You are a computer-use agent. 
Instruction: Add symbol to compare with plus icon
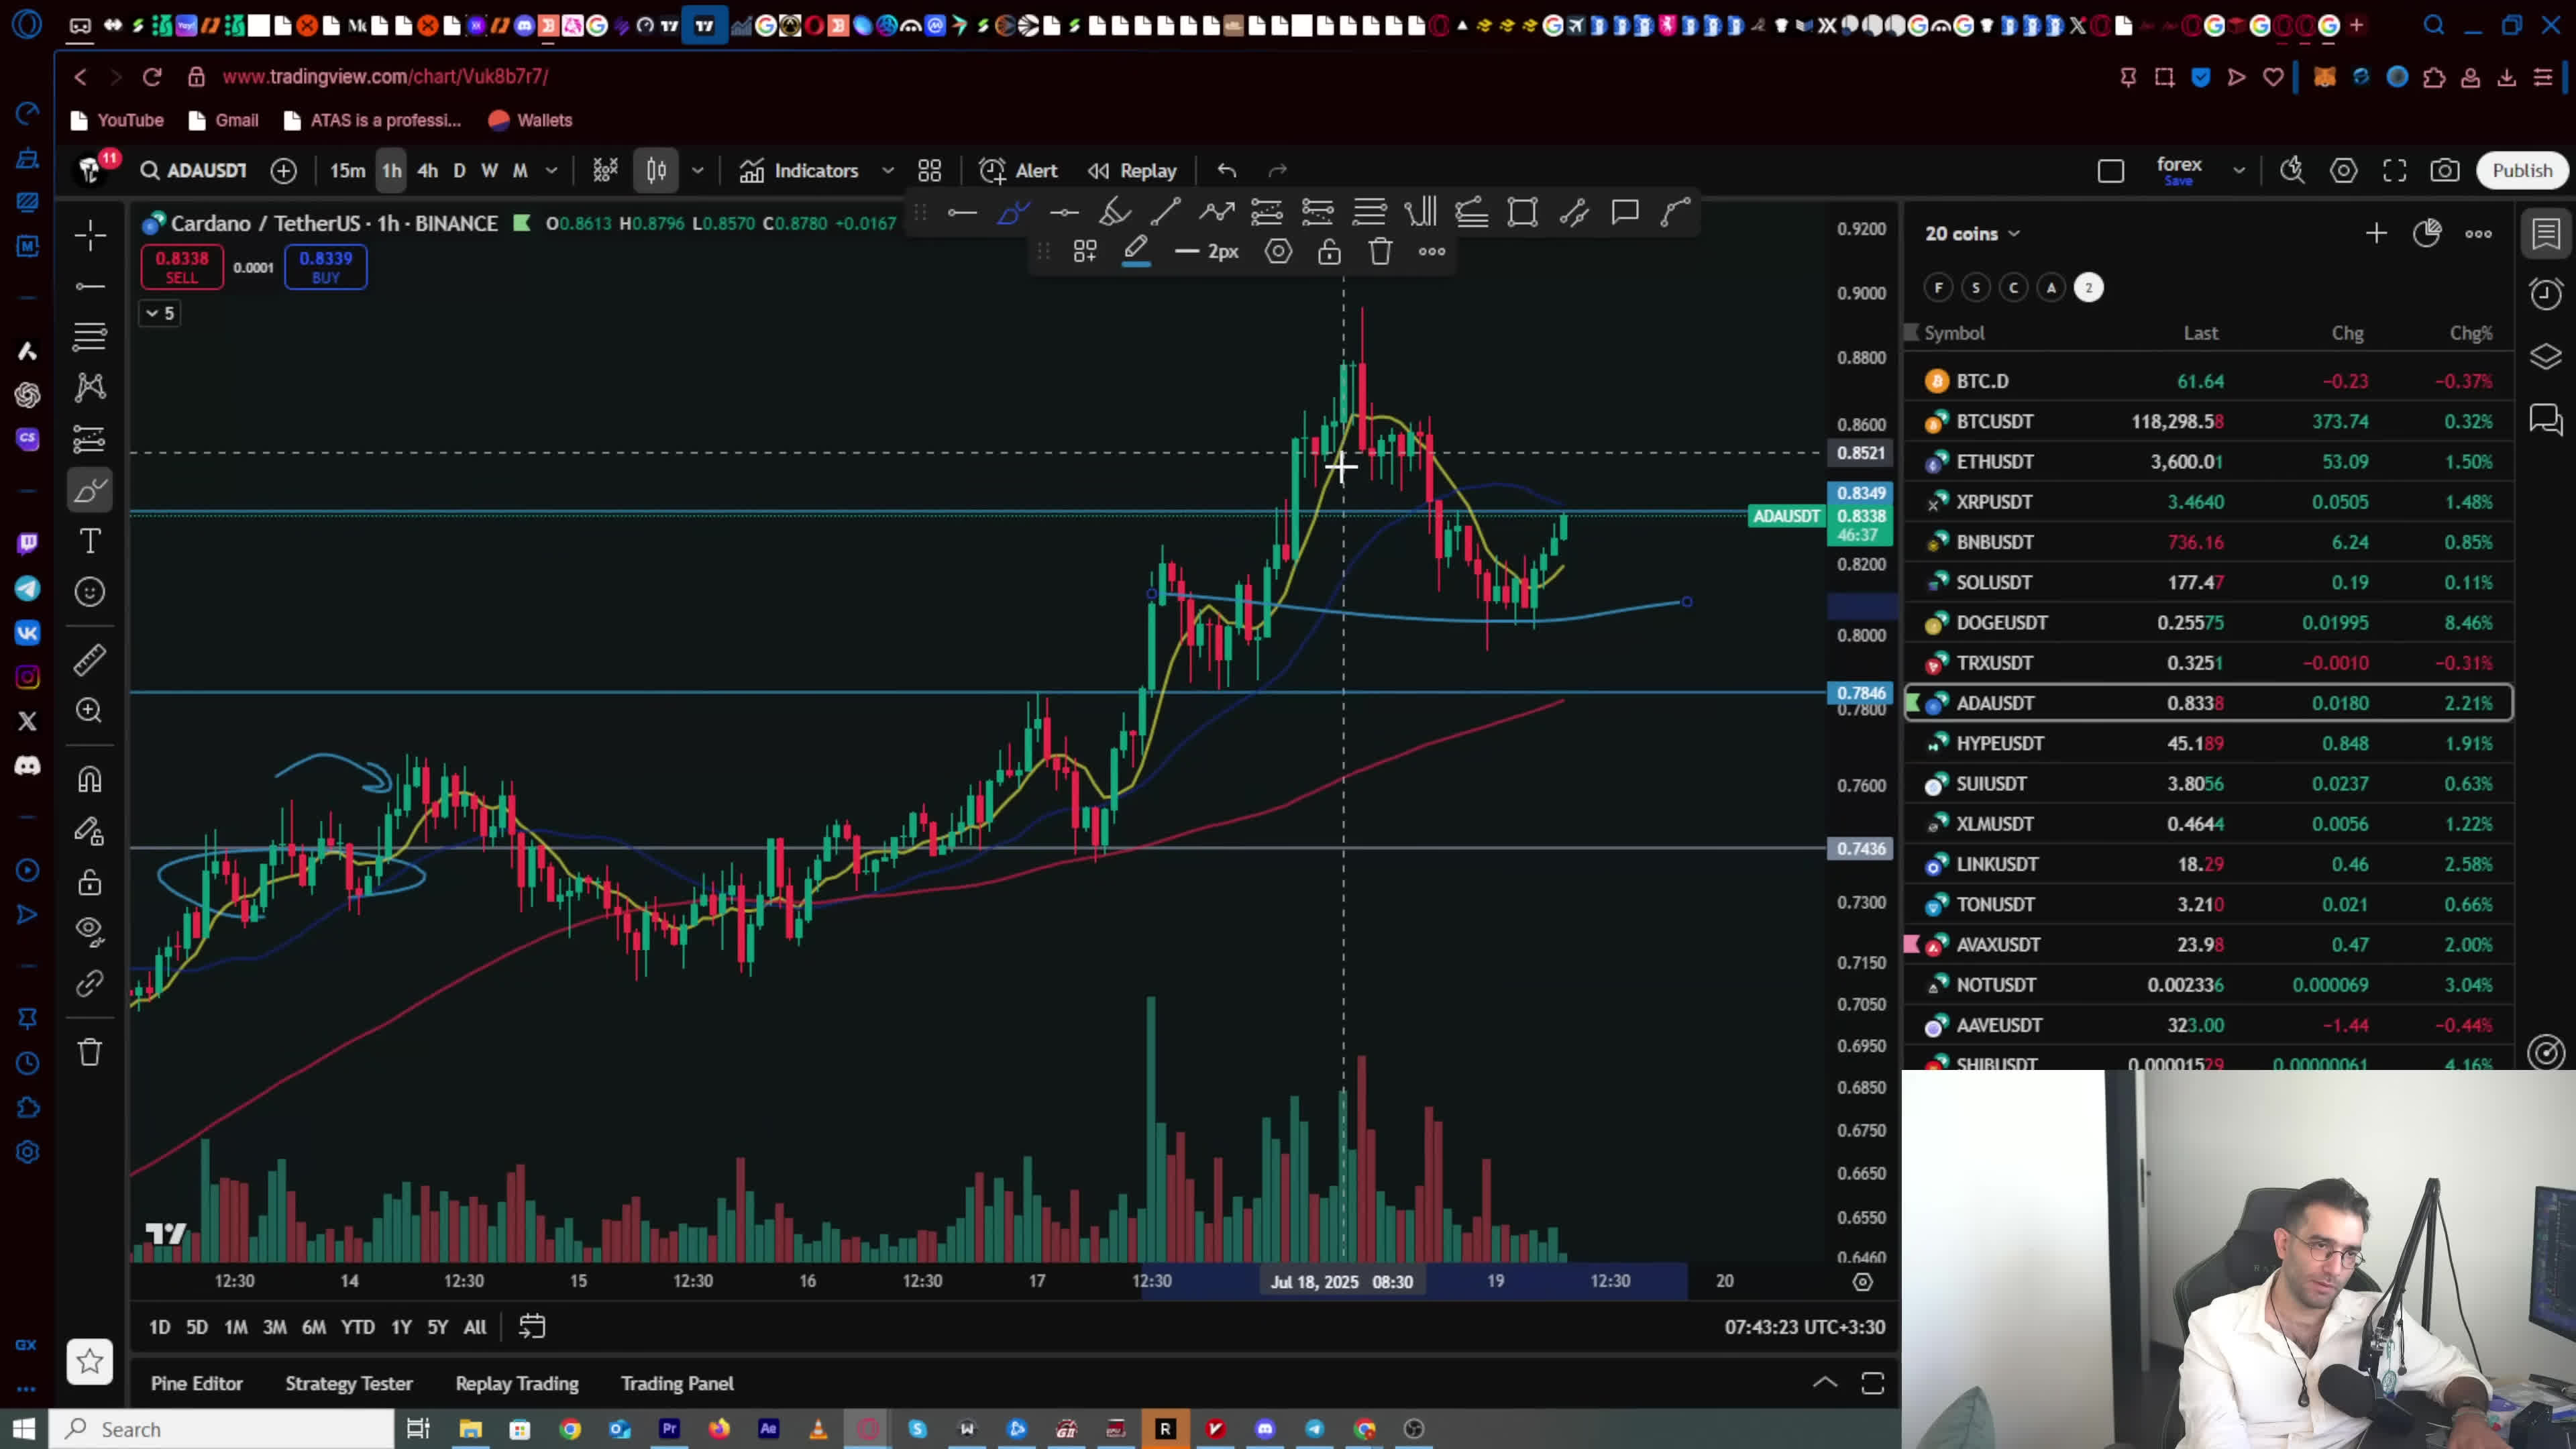pyautogui.click(x=284, y=171)
